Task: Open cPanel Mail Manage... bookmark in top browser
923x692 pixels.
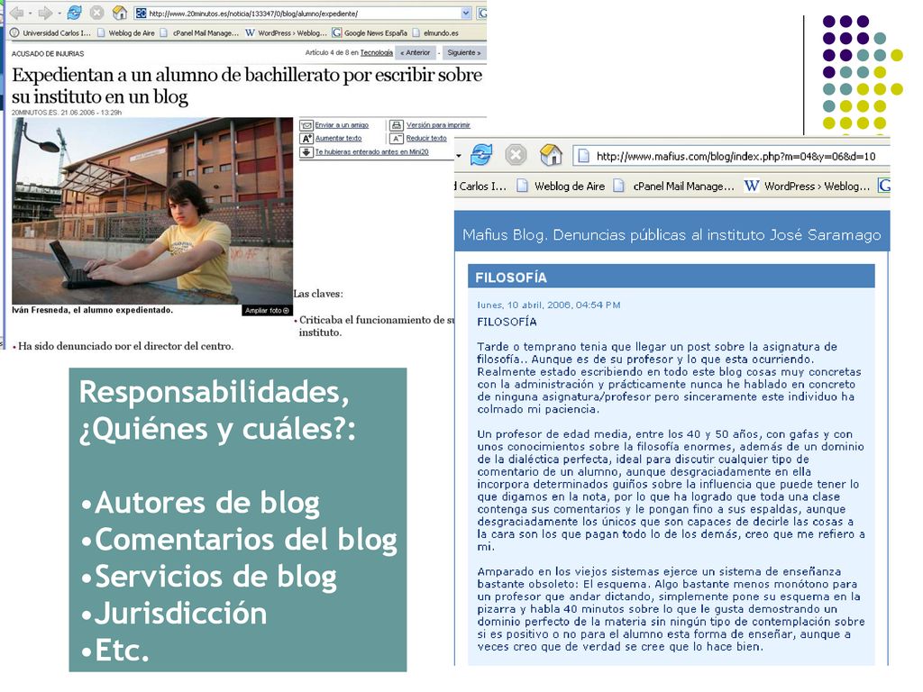Action: pyautogui.click(x=199, y=33)
